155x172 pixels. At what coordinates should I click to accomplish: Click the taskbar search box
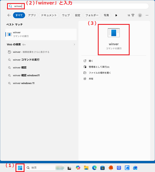[45, 168]
